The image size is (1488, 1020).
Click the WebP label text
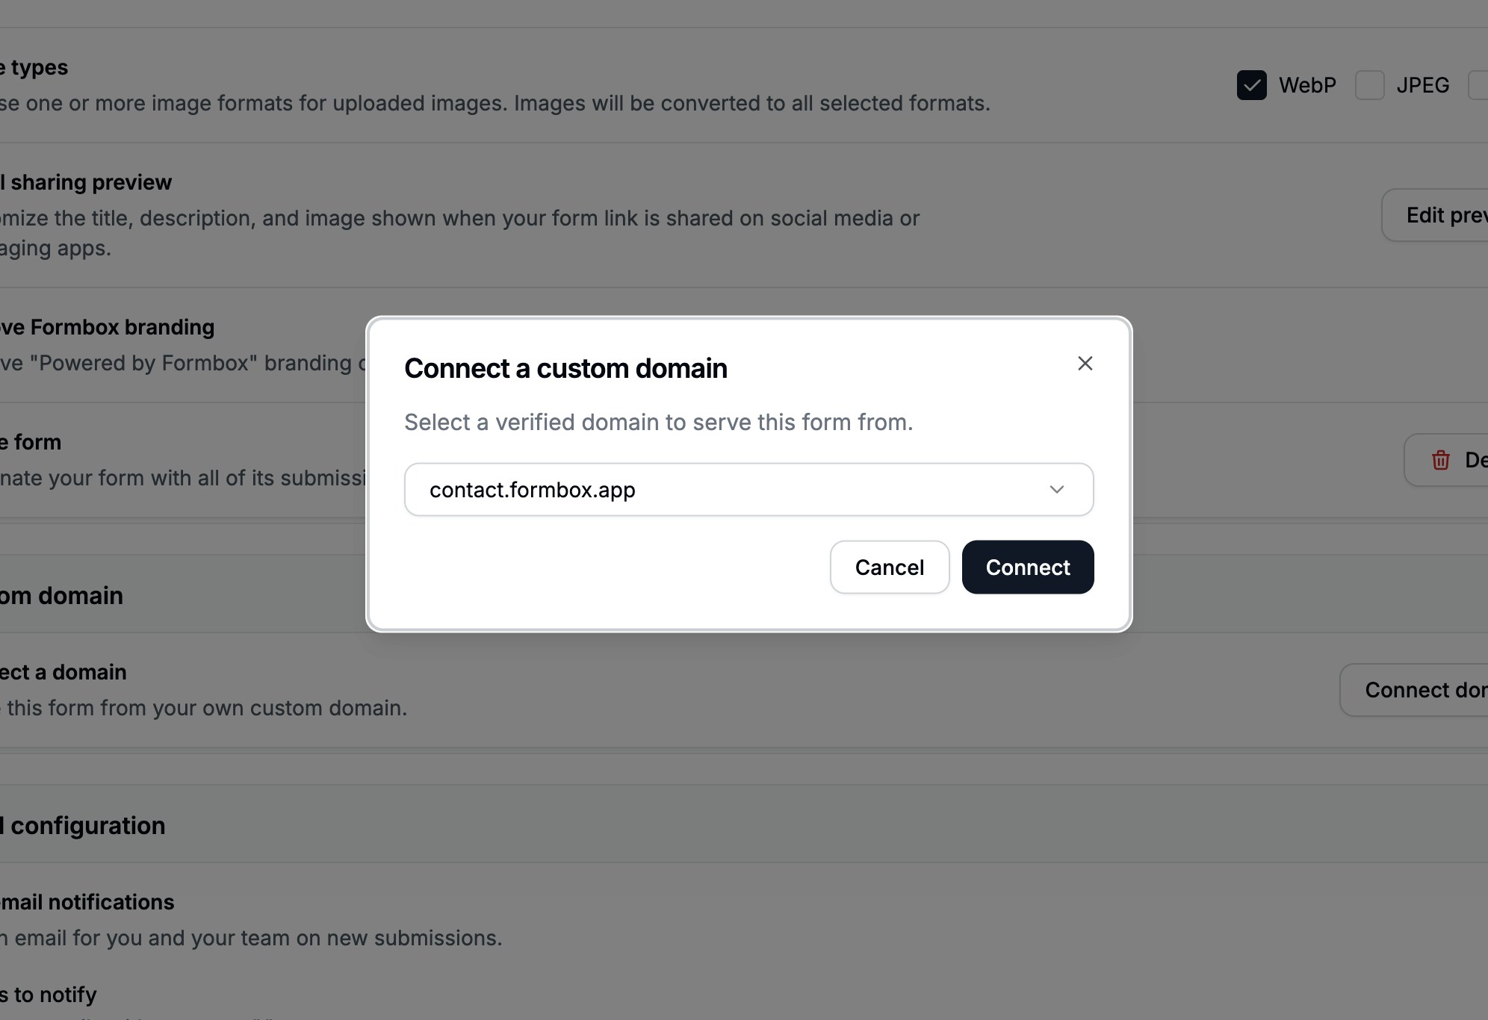point(1306,85)
